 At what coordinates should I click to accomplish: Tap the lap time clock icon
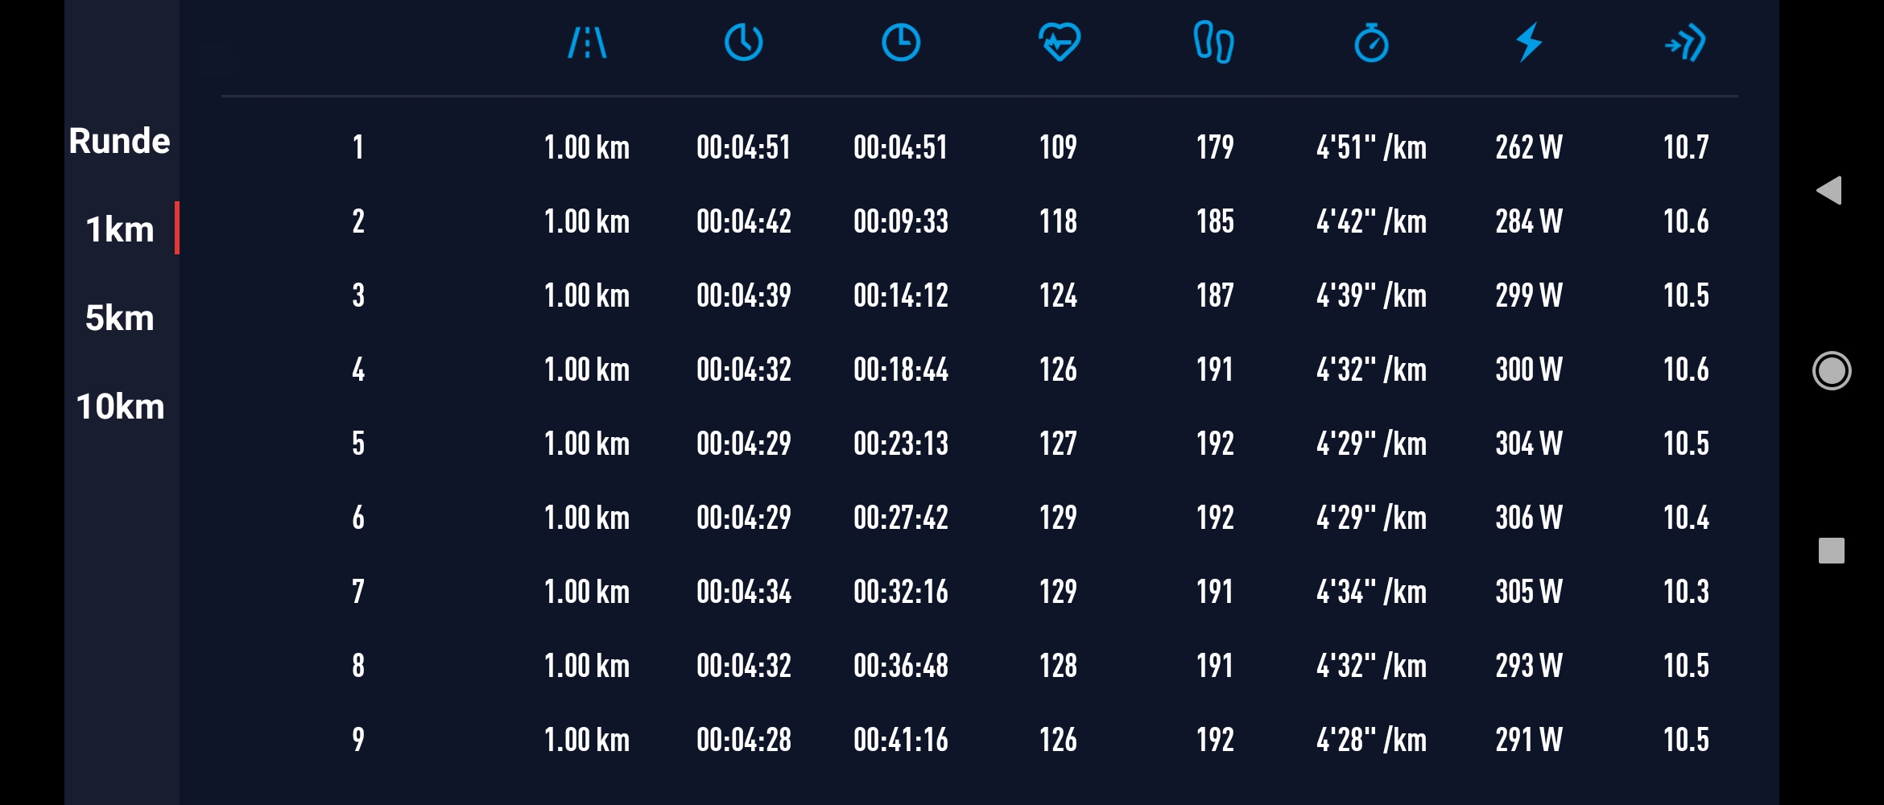pos(743,43)
